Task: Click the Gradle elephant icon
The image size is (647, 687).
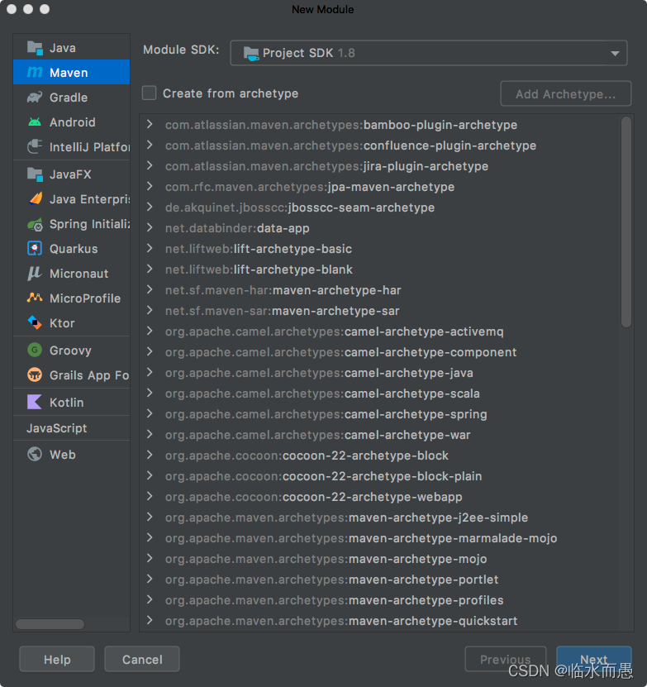Action: pyautogui.click(x=35, y=98)
